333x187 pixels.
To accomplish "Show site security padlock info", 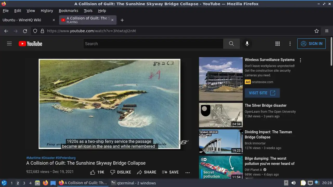I will [42, 31].
